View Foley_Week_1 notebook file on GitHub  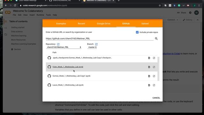tap(149, 67)
